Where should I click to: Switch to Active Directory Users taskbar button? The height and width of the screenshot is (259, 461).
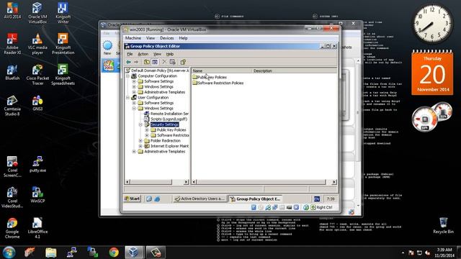(200, 199)
